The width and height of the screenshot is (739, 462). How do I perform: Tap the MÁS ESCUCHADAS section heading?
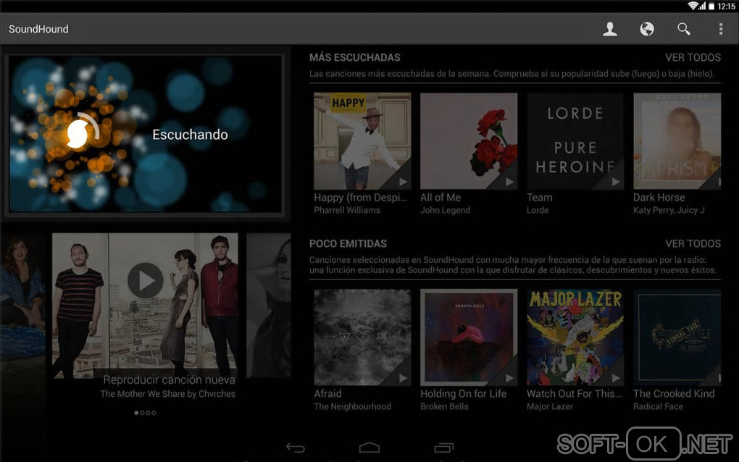[354, 57]
